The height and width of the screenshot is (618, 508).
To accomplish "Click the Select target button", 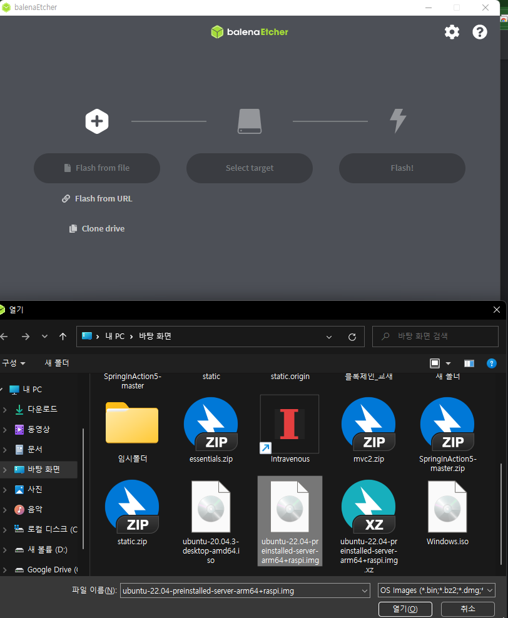I will [250, 168].
